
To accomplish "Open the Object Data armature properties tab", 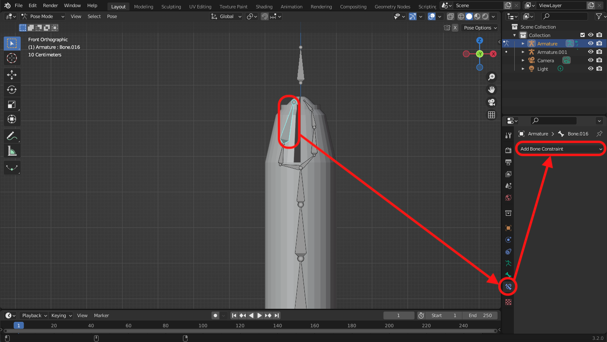I will coord(508,263).
